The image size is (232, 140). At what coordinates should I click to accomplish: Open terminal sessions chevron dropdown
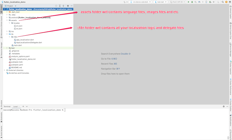pyautogui.click(x=27, y=107)
